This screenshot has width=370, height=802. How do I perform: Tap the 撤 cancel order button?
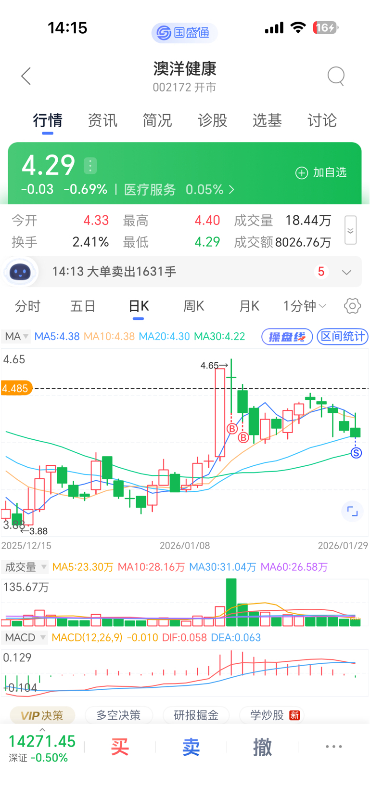coord(262,747)
